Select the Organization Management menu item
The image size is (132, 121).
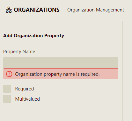(96, 10)
